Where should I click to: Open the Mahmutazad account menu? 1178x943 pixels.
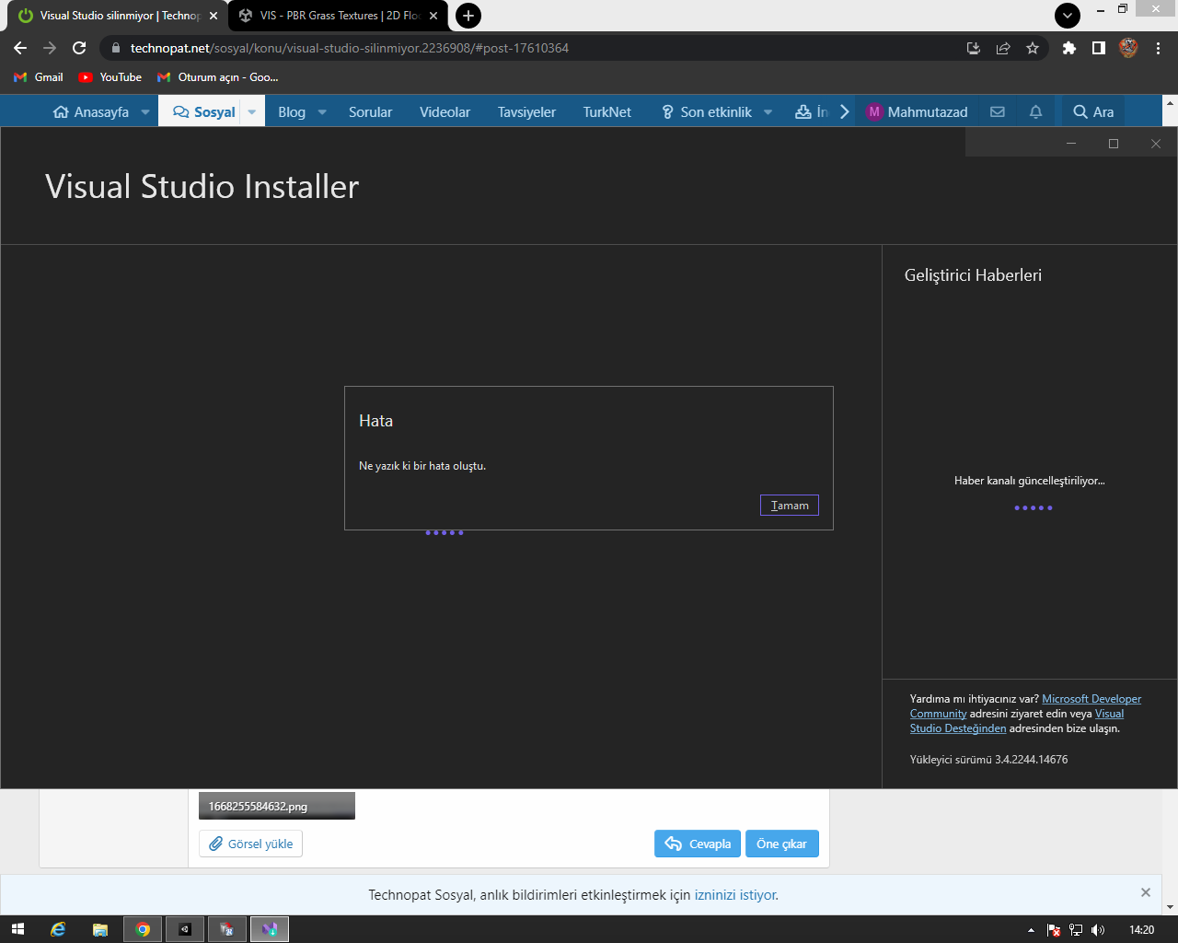click(x=918, y=111)
